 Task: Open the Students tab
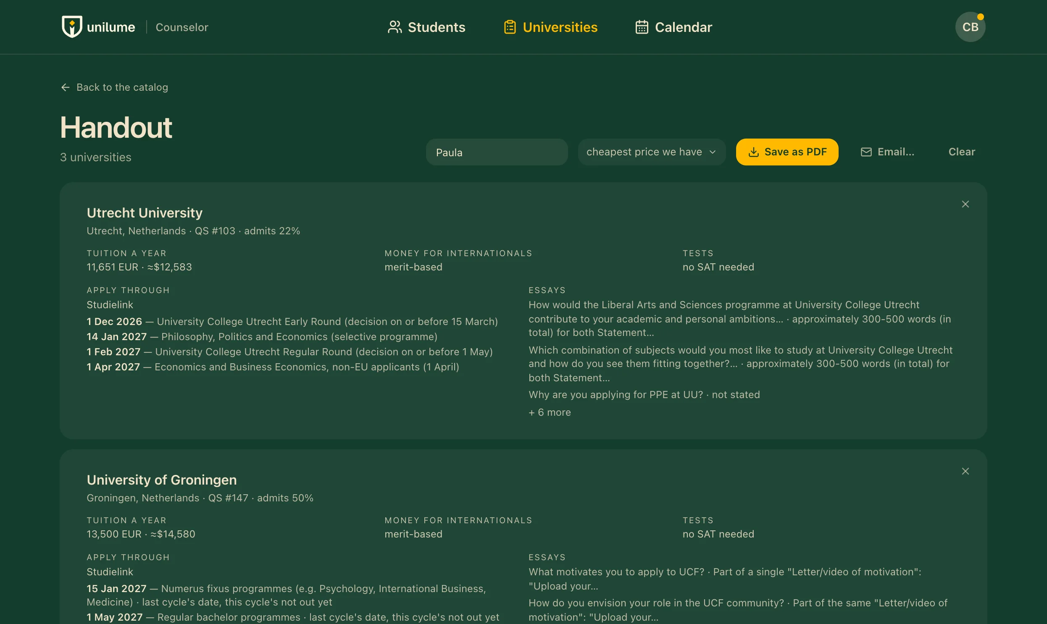pos(426,27)
